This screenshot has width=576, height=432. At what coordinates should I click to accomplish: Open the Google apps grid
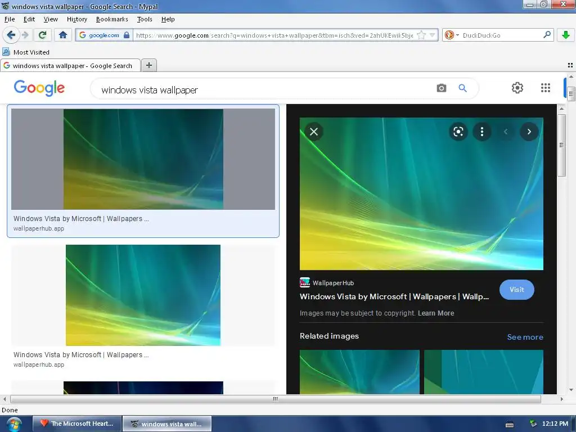[x=546, y=88]
